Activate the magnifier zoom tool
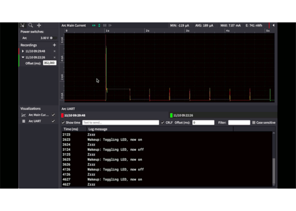This screenshot has height=211, width=296. tap(30, 25)
